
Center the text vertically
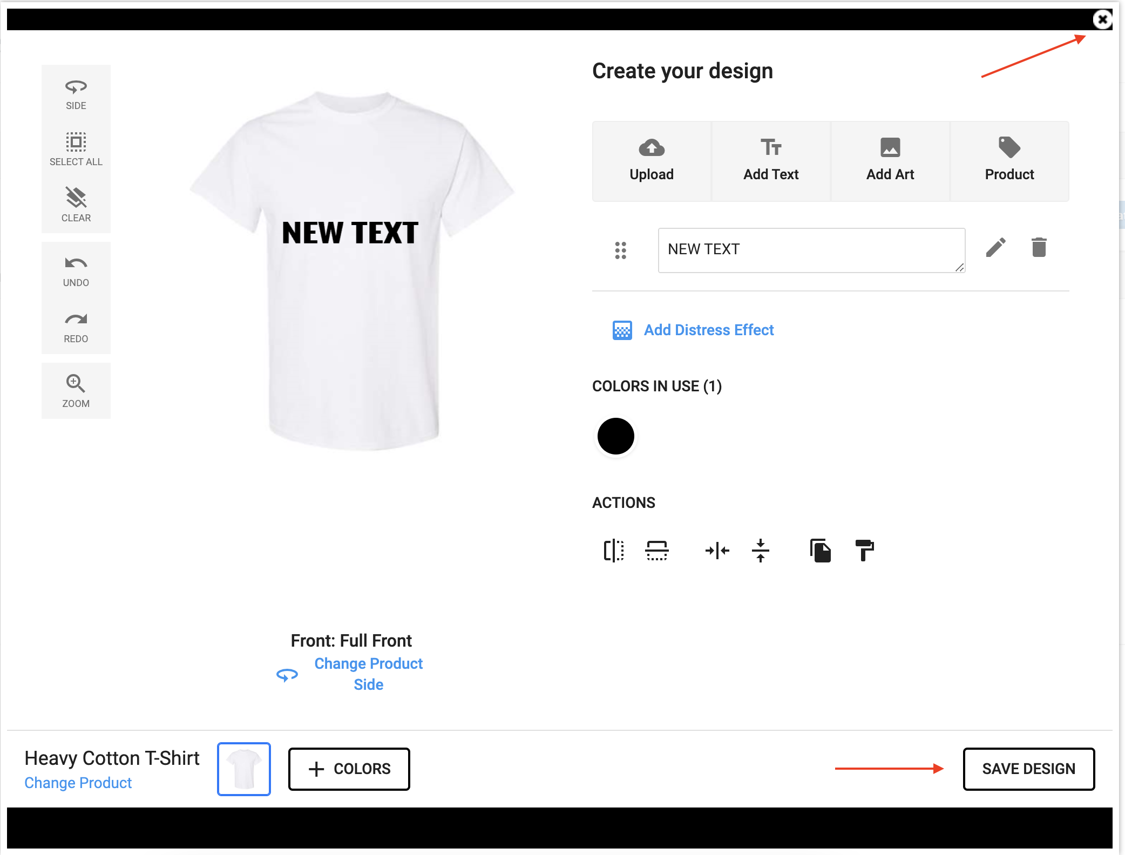click(x=761, y=551)
